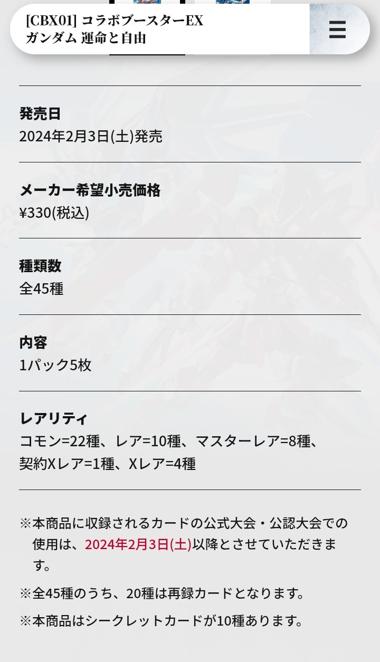Click the レアリティ heading
Screen dimensions: 380x662
(53, 419)
